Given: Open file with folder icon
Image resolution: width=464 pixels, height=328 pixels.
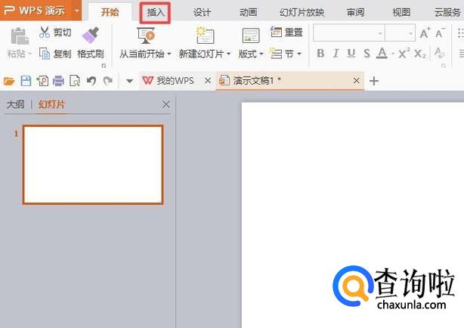Looking at the screenshot, I should [9, 81].
